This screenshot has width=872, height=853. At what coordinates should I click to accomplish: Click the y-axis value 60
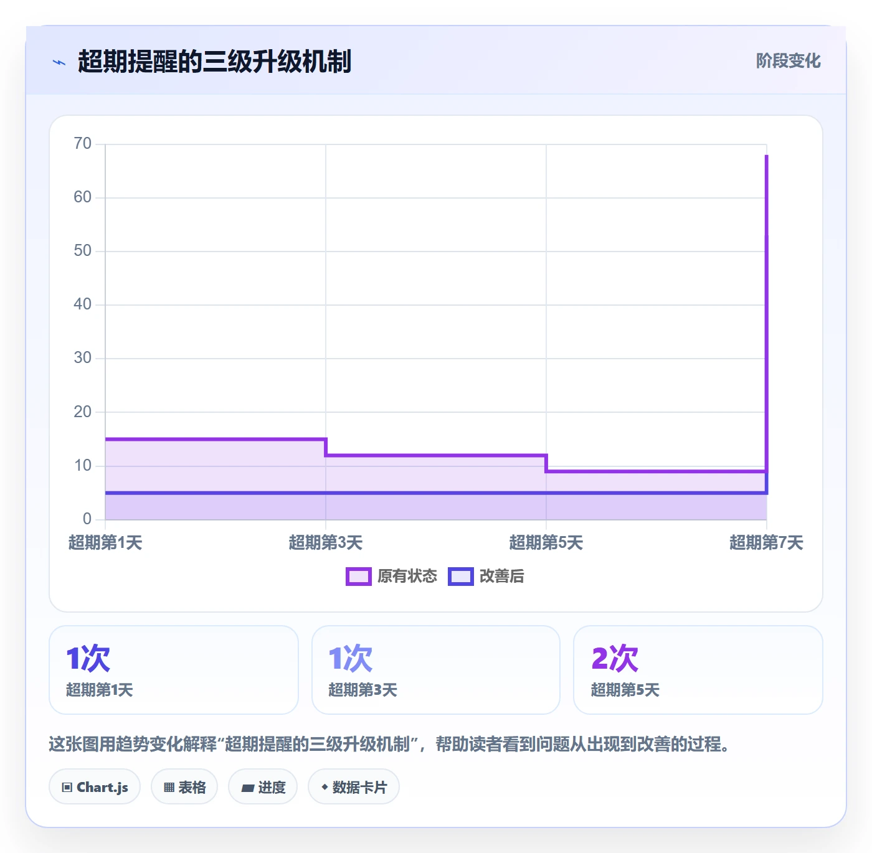coord(82,197)
